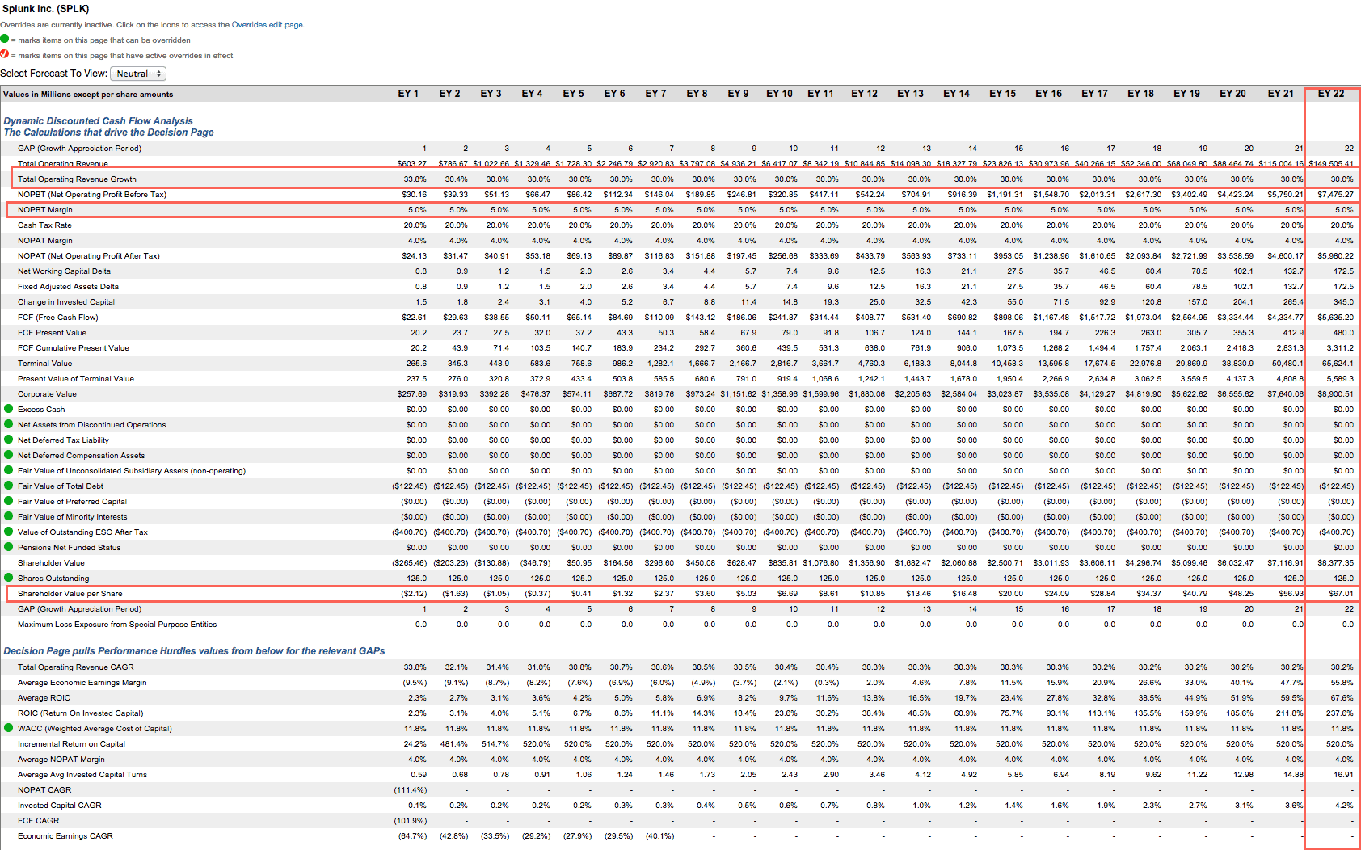This screenshot has width=1361, height=850.
Task: Click Shareholder Value per Share label
Action: coord(70,594)
